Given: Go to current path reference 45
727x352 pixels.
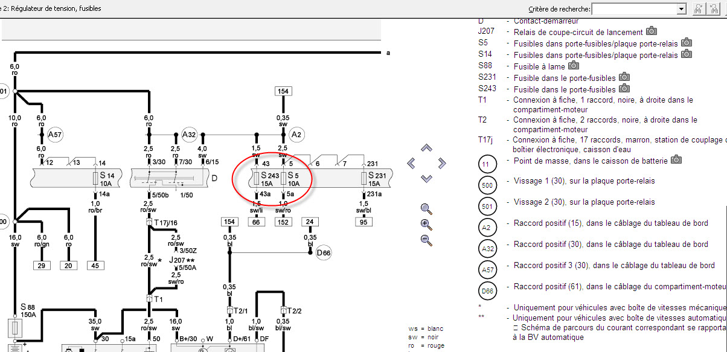Looking at the screenshot, I should 95,266.
